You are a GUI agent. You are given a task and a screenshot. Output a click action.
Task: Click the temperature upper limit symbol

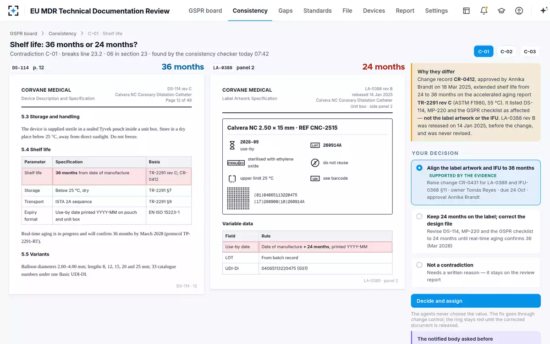[x=232, y=178]
